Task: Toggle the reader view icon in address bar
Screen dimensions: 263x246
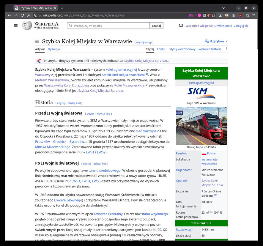Action: tap(204, 15)
